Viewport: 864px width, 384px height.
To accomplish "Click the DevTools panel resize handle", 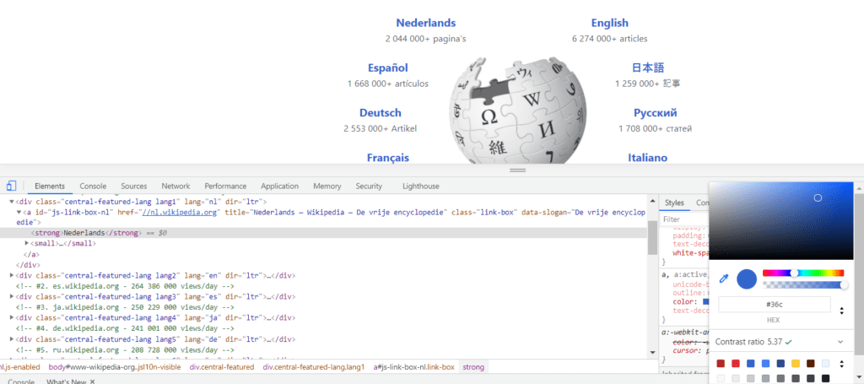I will tap(517, 170).
